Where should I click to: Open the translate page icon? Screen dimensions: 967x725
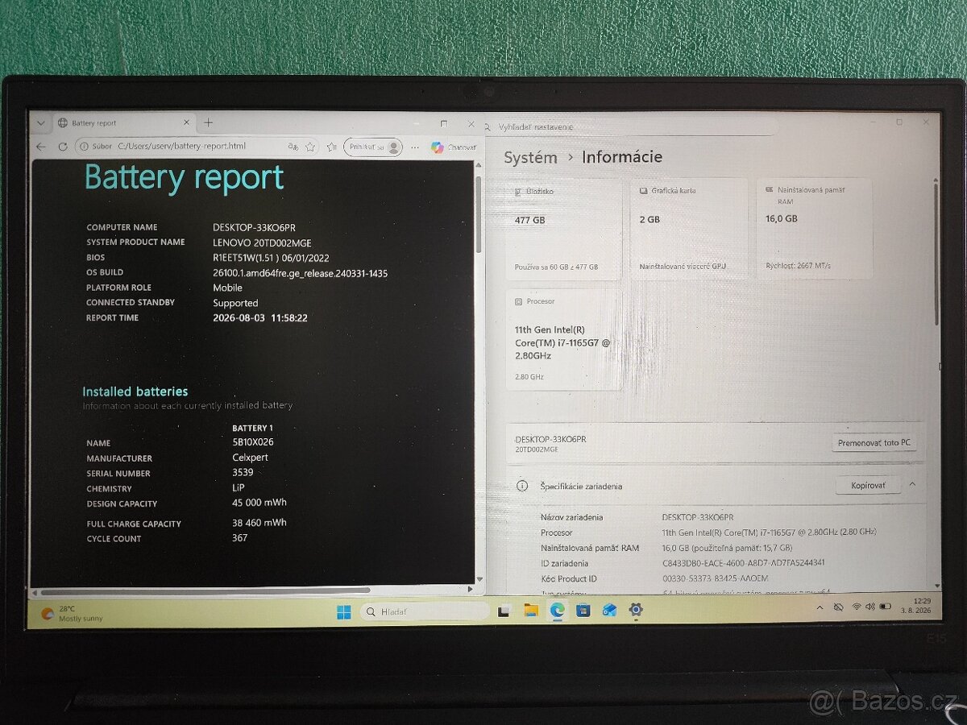coord(293,147)
